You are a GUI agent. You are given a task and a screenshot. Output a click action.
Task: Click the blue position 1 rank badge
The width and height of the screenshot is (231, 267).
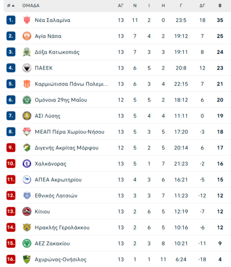point(11,20)
